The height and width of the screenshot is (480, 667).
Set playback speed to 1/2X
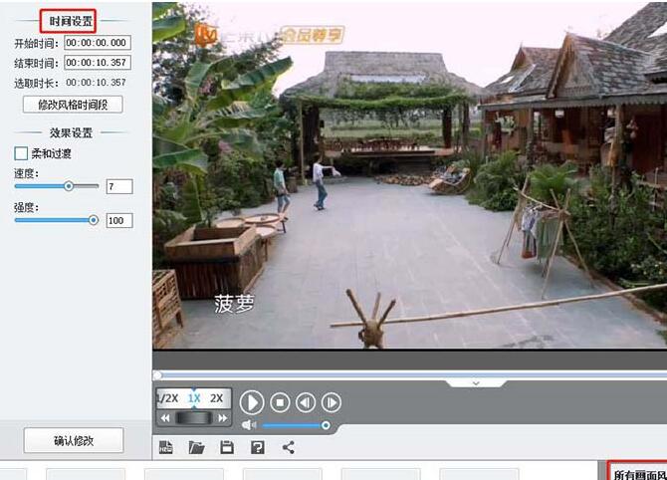tap(168, 398)
